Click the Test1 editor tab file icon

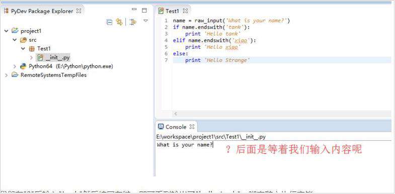(161, 11)
